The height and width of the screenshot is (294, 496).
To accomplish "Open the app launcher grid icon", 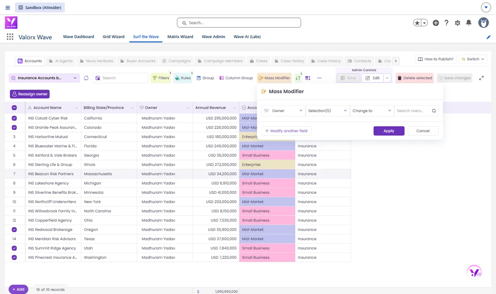I will [10, 37].
